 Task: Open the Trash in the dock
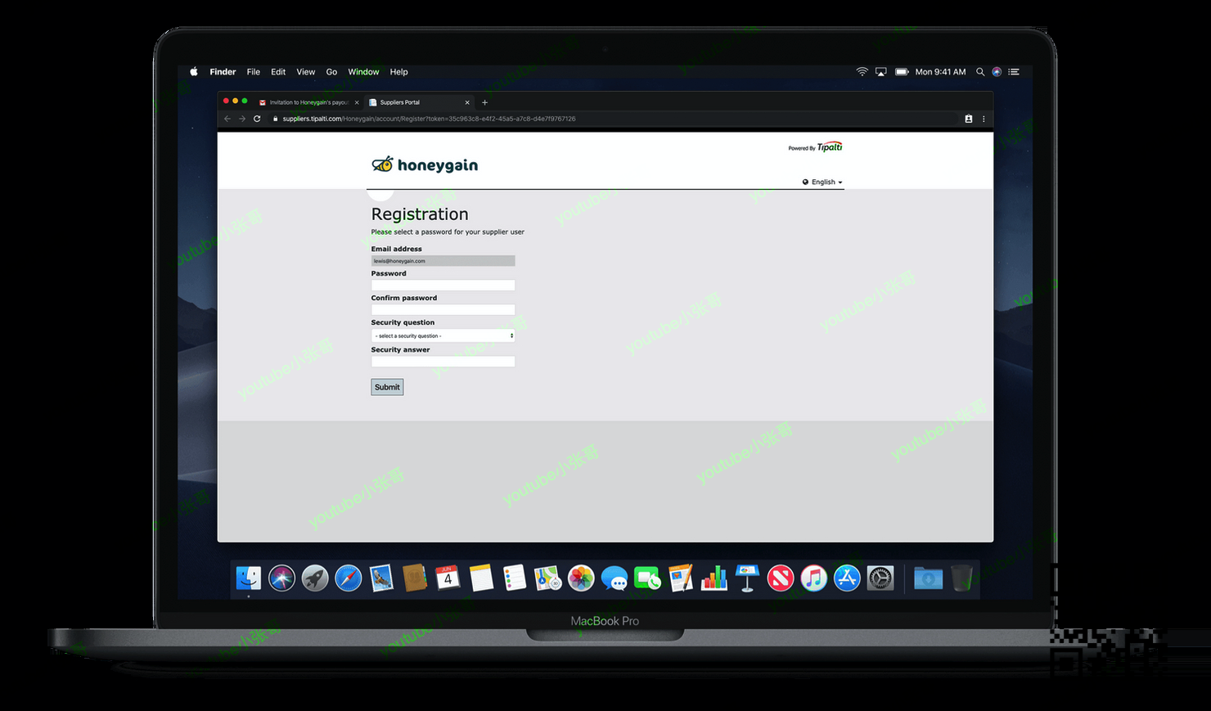[x=962, y=578]
